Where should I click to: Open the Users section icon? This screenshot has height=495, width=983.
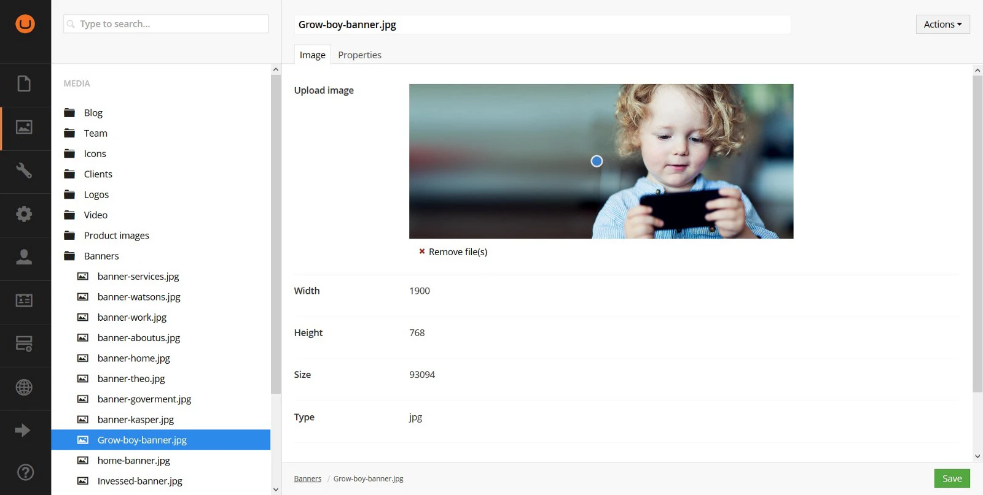[x=24, y=257]
